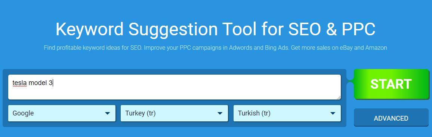Click the resize grip of the keyword box

pyautogui.click(x=339, y=97)
